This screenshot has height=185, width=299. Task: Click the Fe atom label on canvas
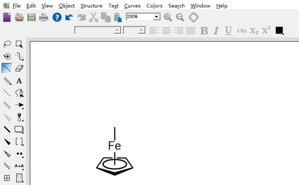tap(114, 146)
